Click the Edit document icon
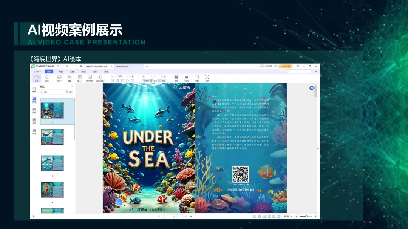Viewport: 408px width, 229px height. (x=70, y=78)
